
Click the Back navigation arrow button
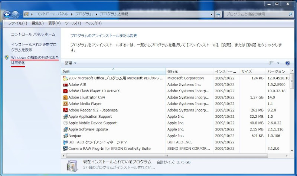point(7,14)
